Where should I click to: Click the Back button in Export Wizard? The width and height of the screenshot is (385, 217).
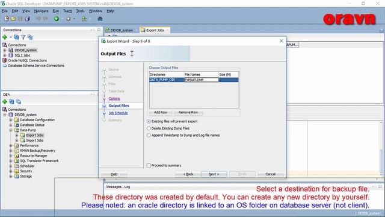tap(188, 174)
